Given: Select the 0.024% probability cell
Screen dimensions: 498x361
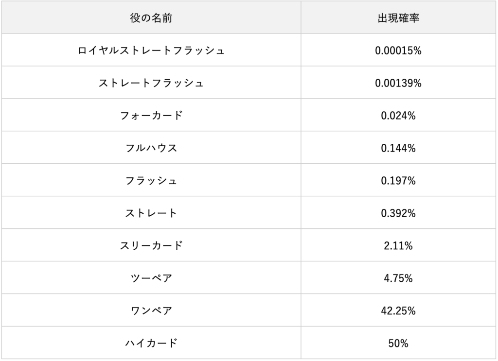Looking at the screenshot, I should 398,116.
